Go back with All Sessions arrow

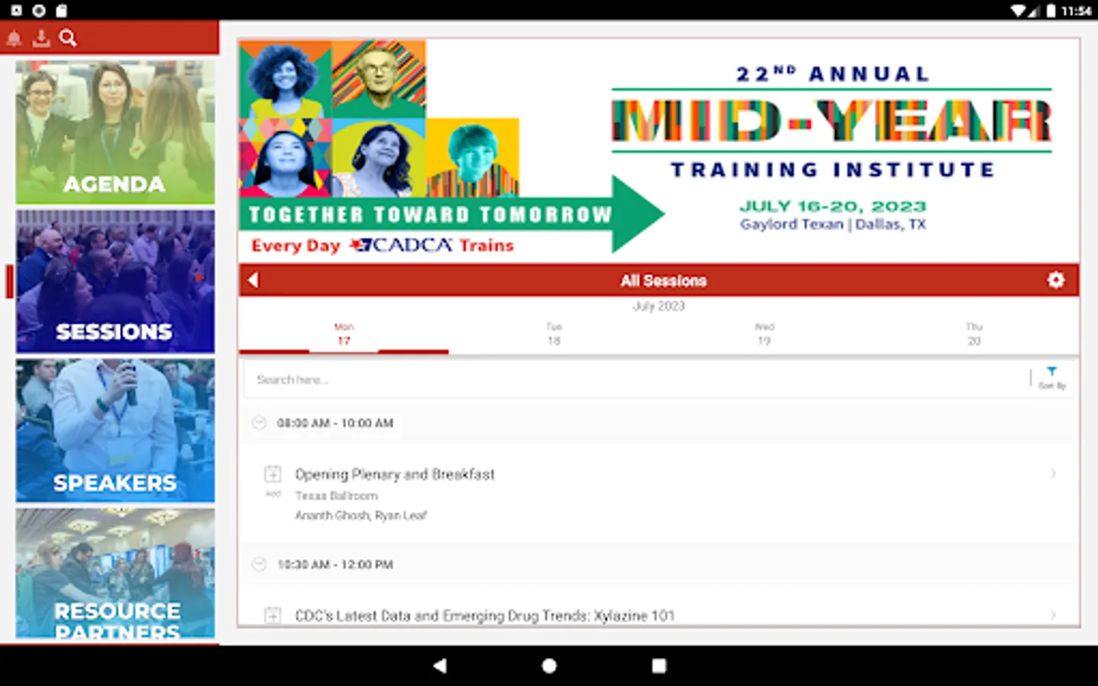pos(253,280)
